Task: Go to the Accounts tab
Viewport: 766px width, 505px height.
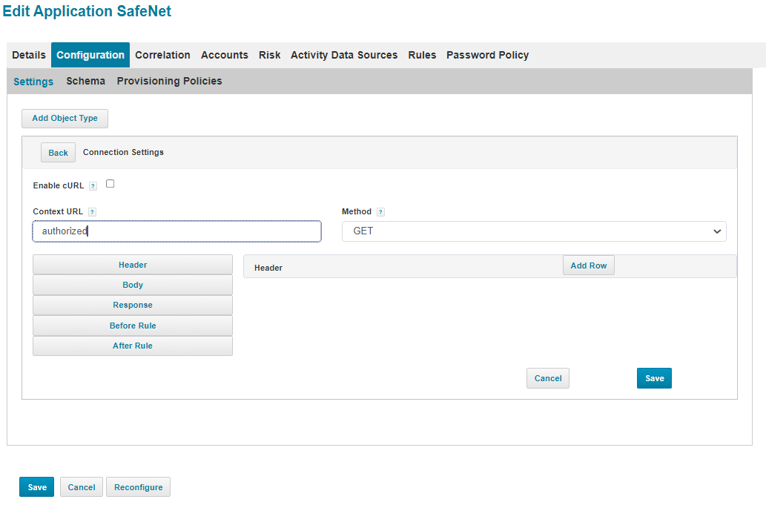Action: tap(224, 55)
